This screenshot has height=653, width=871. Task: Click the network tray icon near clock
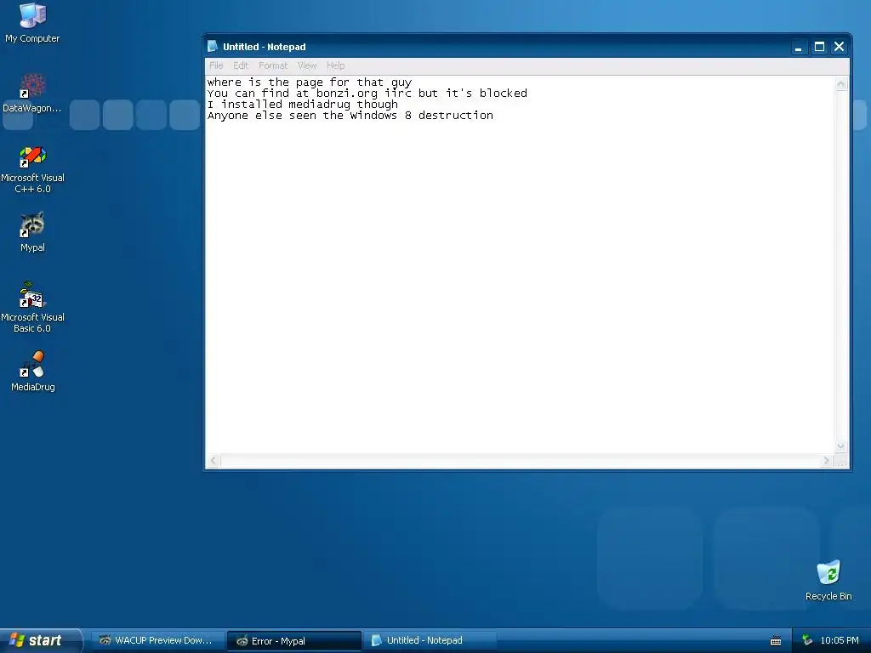[807, 640]
